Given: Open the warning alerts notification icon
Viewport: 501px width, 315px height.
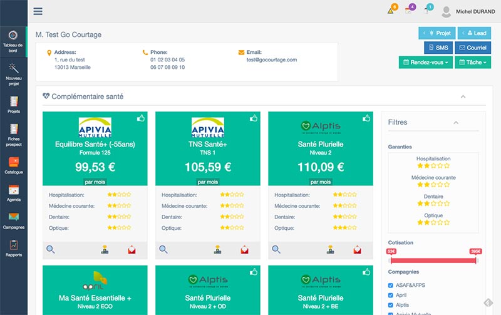Looking at the screenshot, I should coord(391,11).
